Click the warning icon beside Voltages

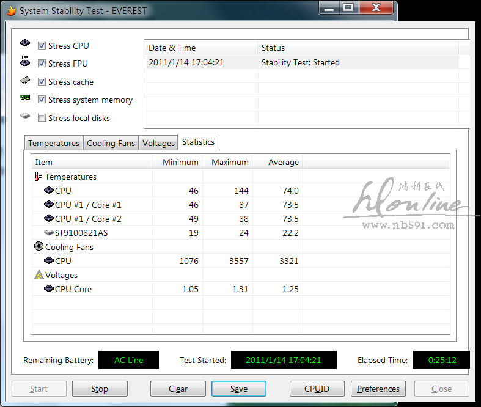click(39, 275)
